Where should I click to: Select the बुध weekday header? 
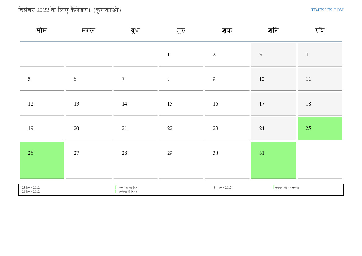(x=135, y=30)
